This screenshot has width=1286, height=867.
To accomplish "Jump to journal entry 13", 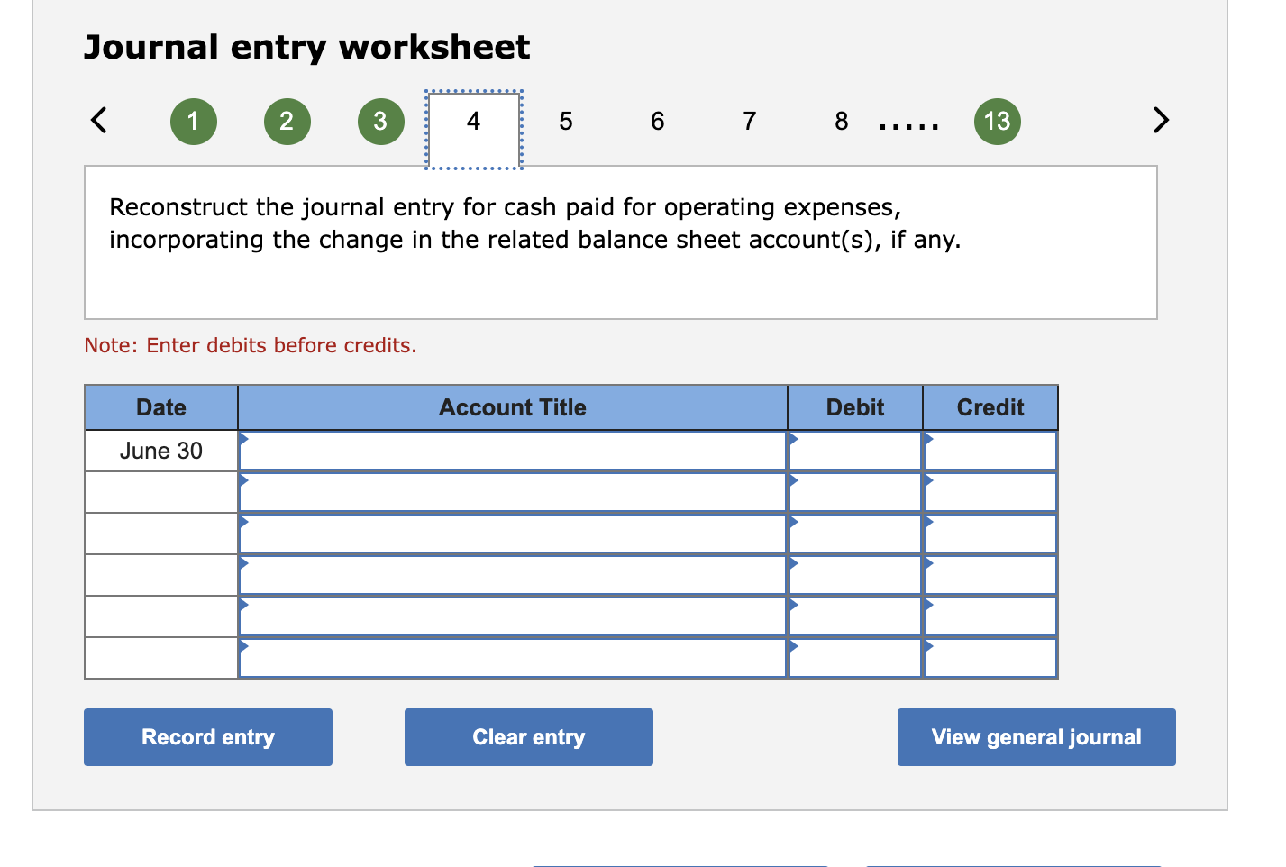I will 998,122.
